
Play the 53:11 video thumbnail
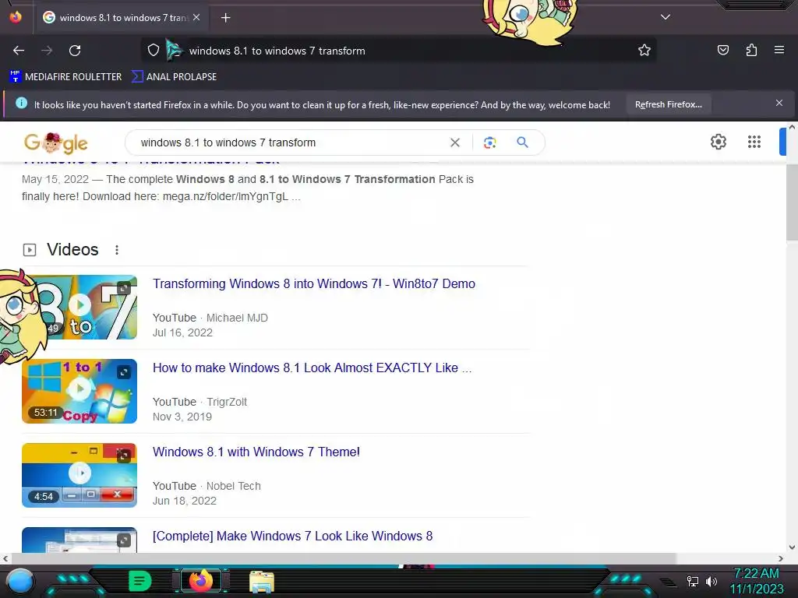(79, 391)
